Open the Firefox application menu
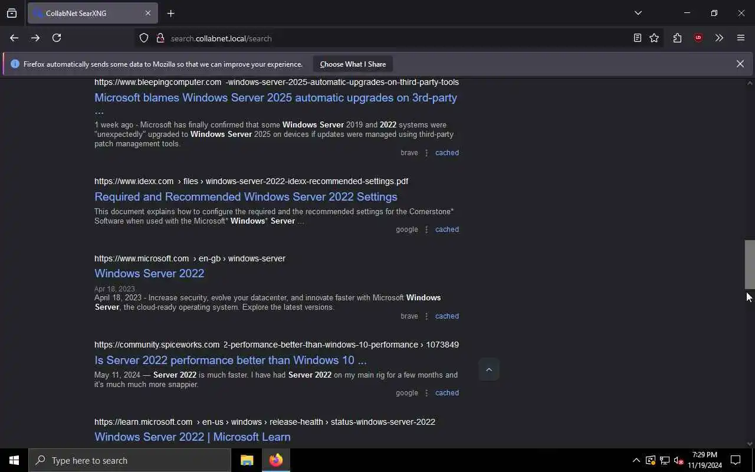755x472 pixels. point(741,38)
